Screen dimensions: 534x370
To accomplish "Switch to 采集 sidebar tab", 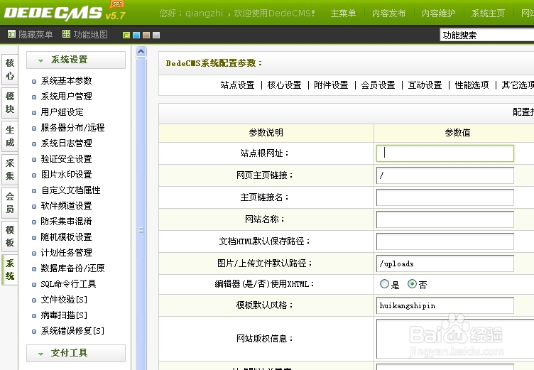I will pos(10,169).
